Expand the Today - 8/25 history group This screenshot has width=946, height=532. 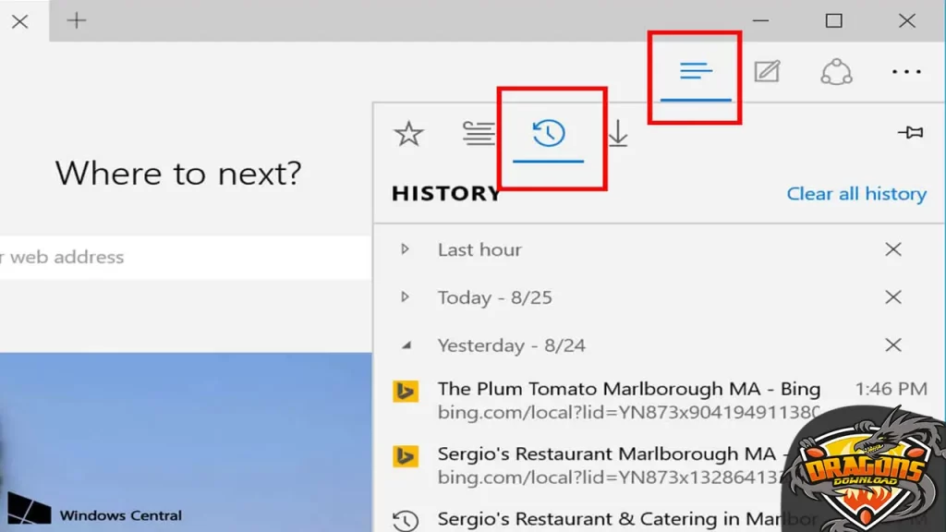405,297
